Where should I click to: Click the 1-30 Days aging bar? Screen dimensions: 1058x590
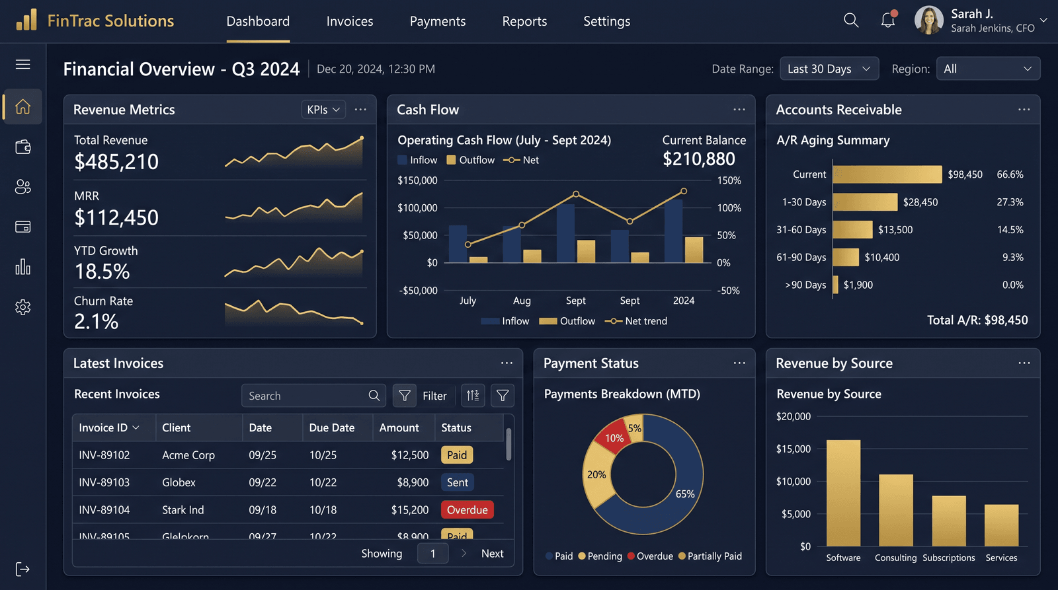(x=866, y=202)
